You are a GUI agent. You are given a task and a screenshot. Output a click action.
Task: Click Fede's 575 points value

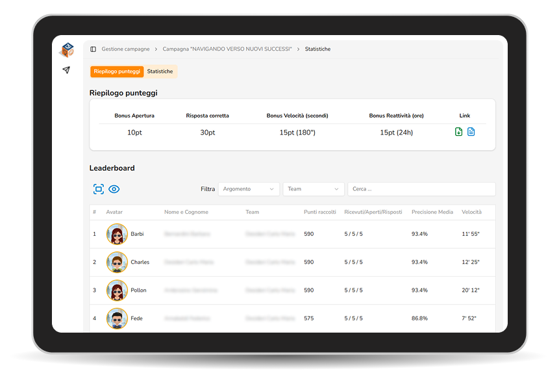(309, 318)
